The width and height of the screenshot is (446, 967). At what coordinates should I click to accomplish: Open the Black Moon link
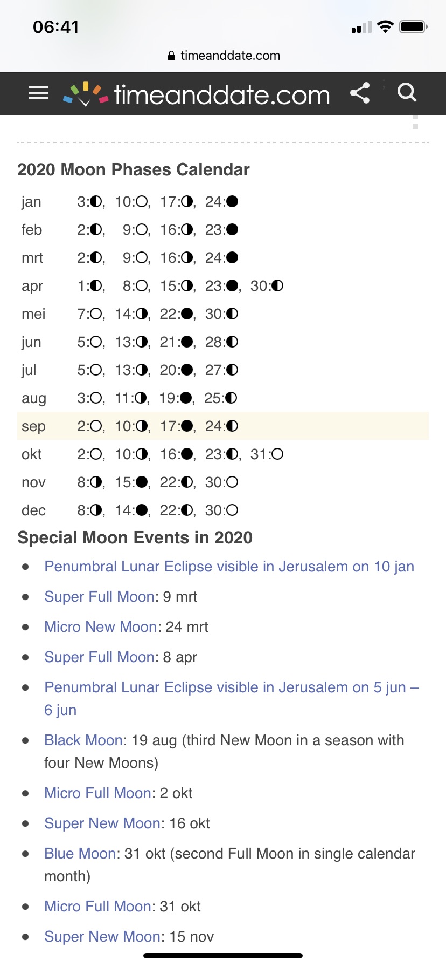83,740
